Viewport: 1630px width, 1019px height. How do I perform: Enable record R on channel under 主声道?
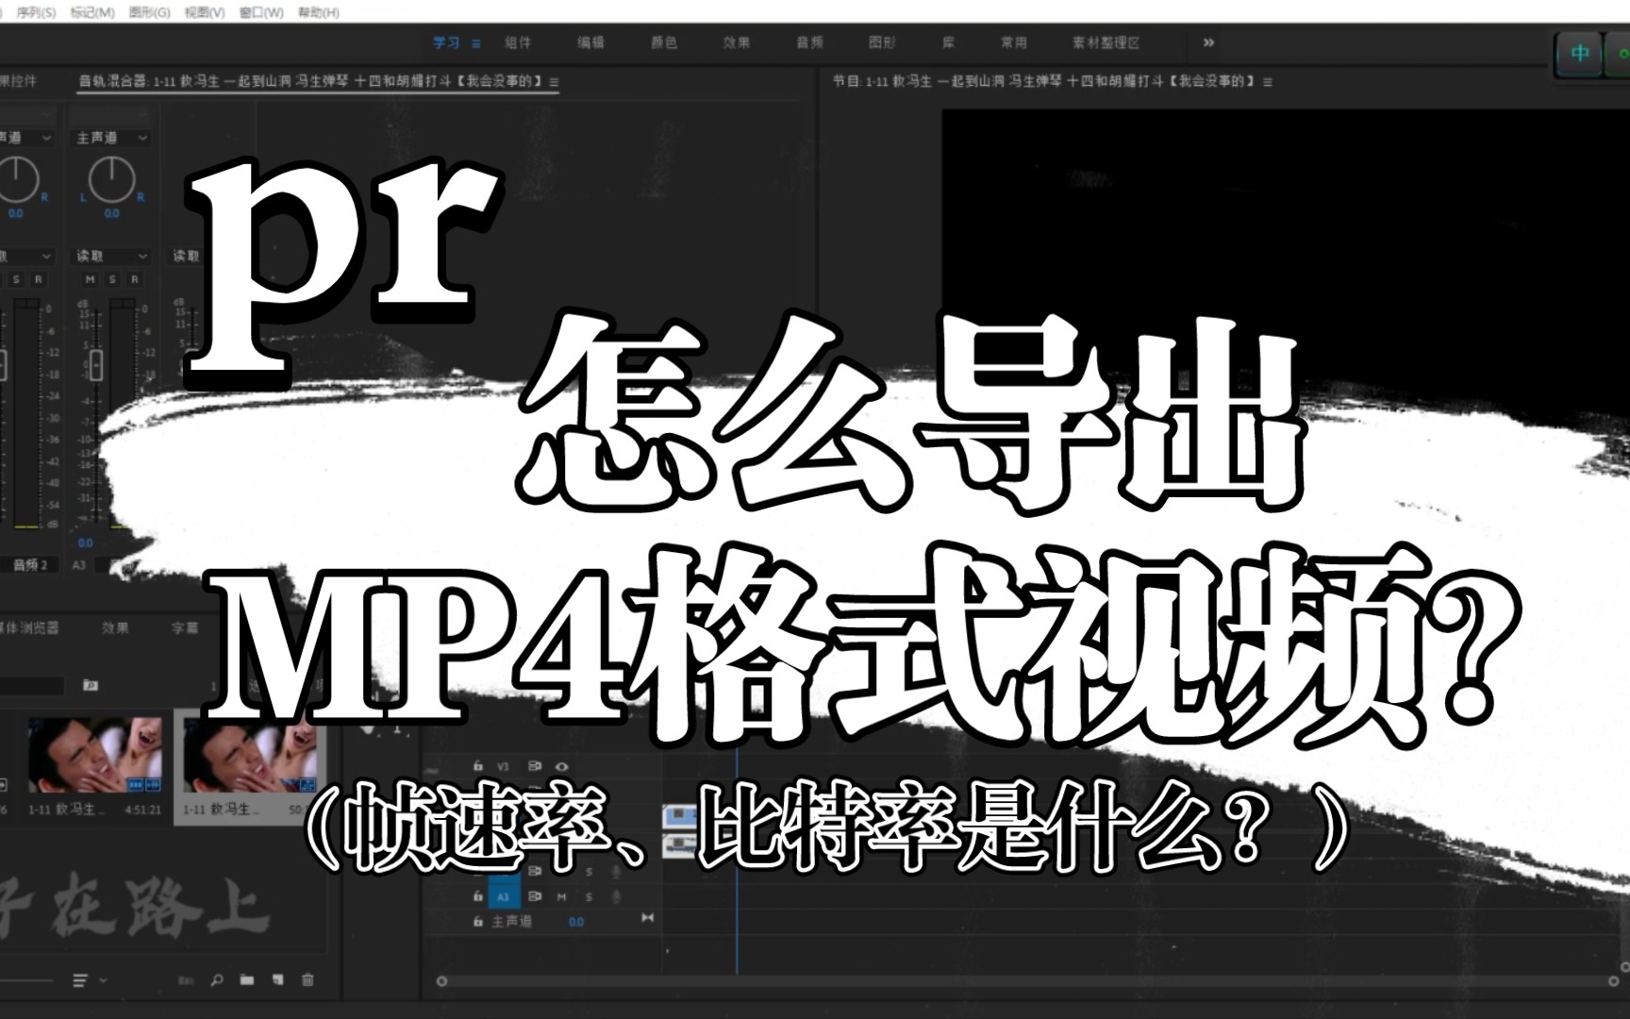pos(135,279)
